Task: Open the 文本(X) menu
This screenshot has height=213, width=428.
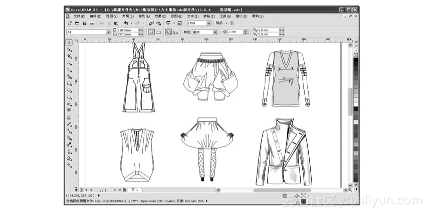Action: pyautogui.click(x=193, y=16)
